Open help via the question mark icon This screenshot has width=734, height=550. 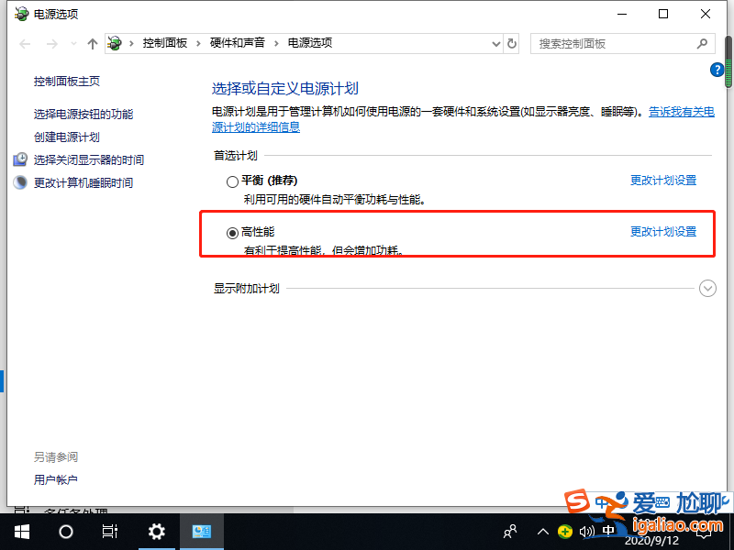(717, 69)
